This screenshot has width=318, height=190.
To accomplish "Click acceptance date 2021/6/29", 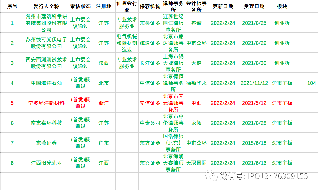I will point(254,43).
